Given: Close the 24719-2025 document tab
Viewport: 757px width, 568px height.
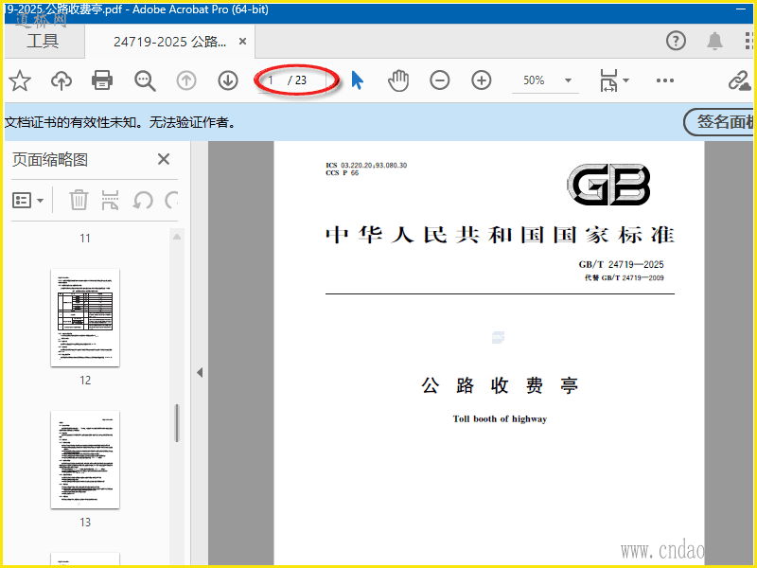Looking at the screenshot, I should point(243,42).
